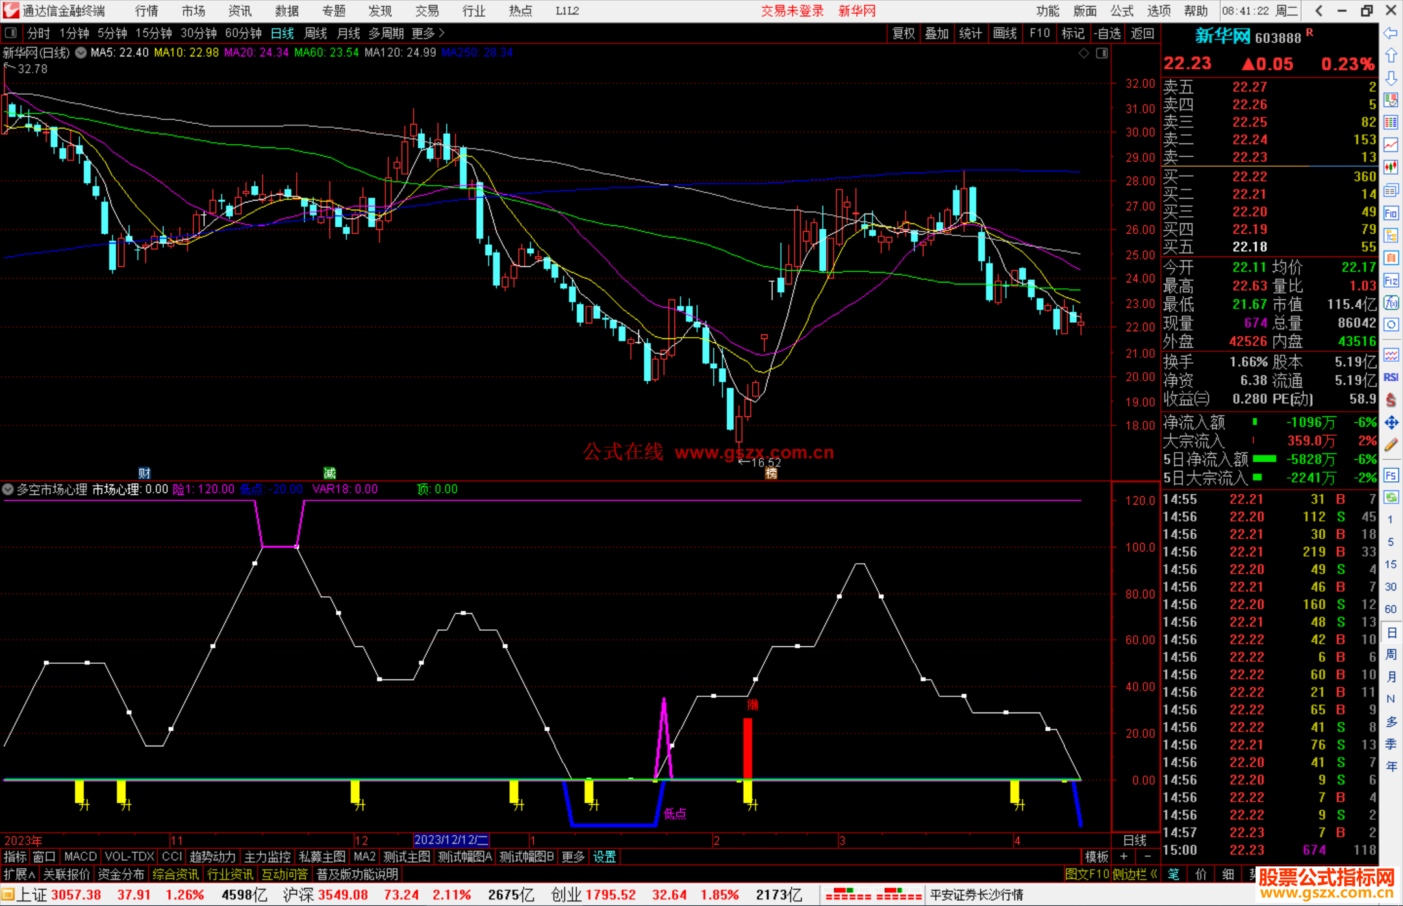Click the back arrow sidebar icon
Viewport: 1403px width, 906px height.
click(x=1391, y=34)
